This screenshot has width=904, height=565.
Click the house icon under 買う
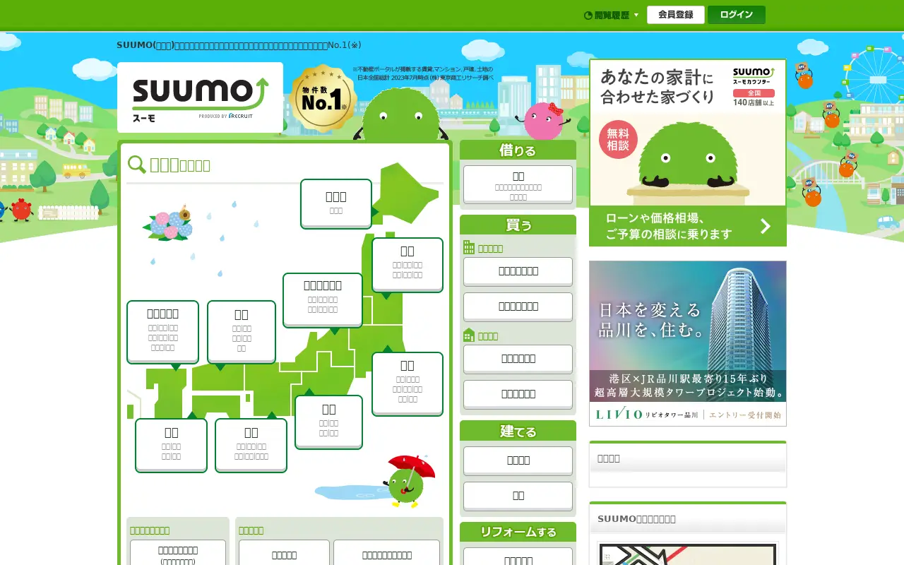469,335
